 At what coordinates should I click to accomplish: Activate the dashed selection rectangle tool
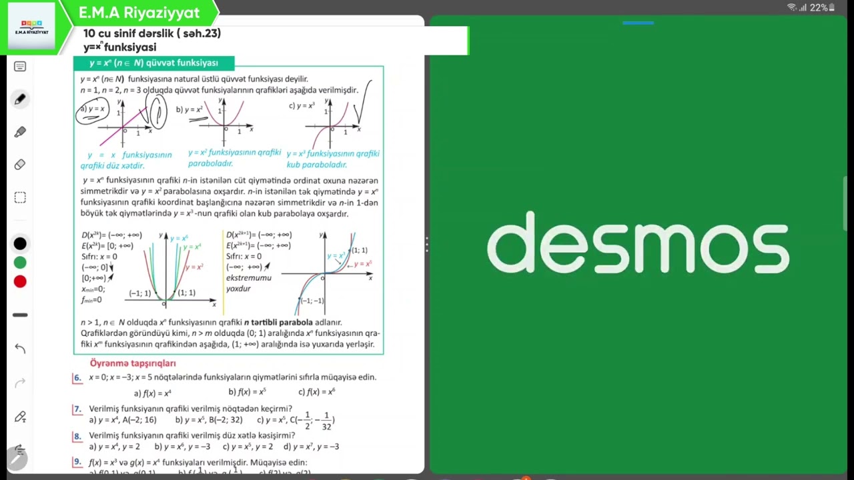(x=20, y=197)
